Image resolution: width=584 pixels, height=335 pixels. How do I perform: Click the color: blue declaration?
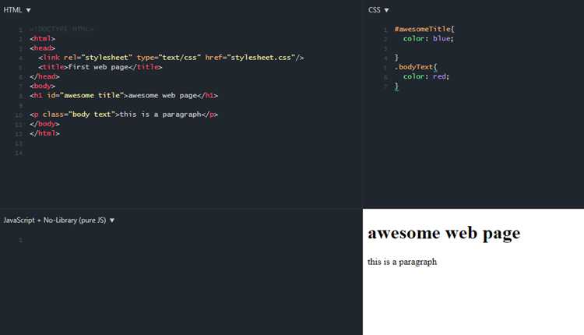coord(428,38)
